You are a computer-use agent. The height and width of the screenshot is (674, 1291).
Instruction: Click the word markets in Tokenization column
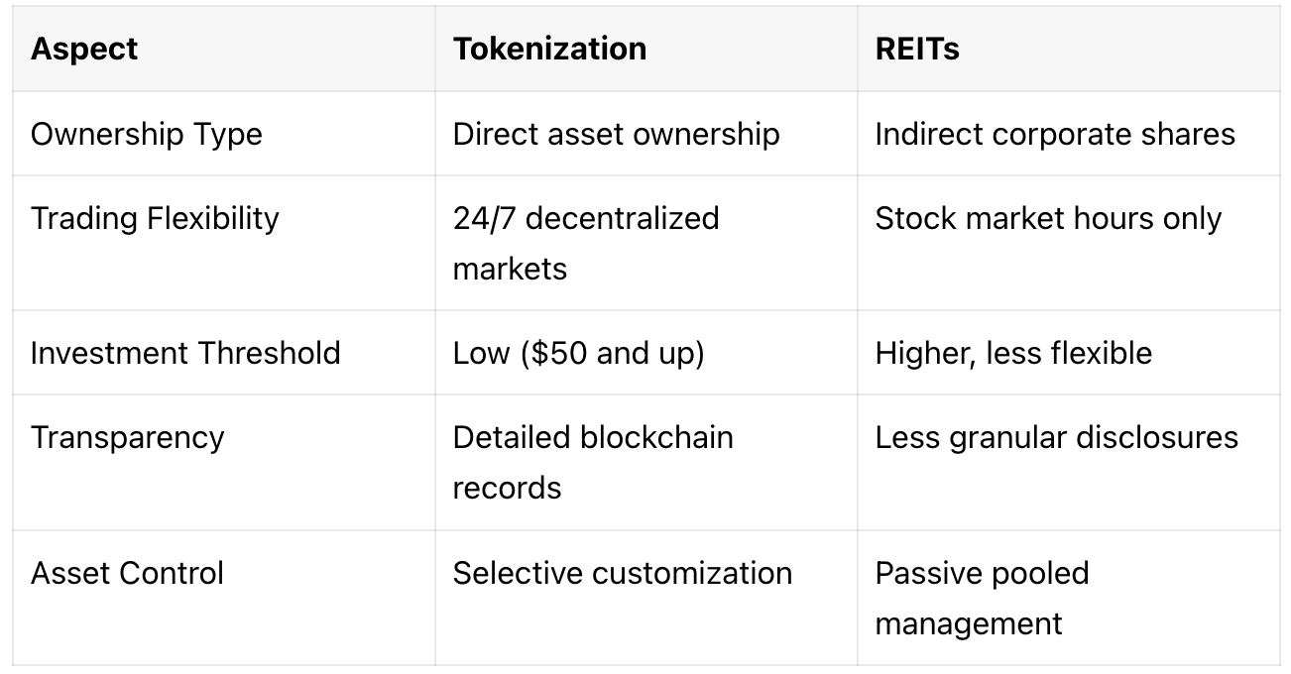pyautogui.click(x=510, y=269)
